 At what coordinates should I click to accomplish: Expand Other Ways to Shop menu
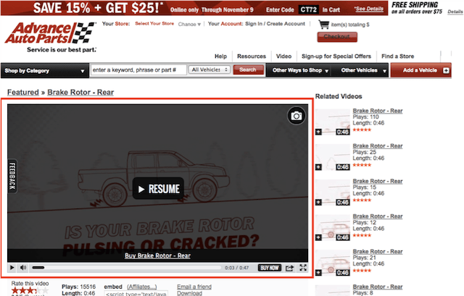click(x=300, y=70)
